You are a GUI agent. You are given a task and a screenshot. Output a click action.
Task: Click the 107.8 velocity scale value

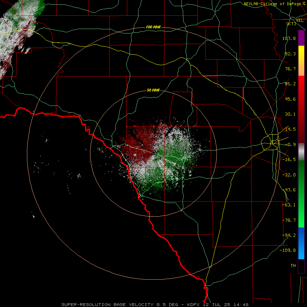tap(289, 38)
